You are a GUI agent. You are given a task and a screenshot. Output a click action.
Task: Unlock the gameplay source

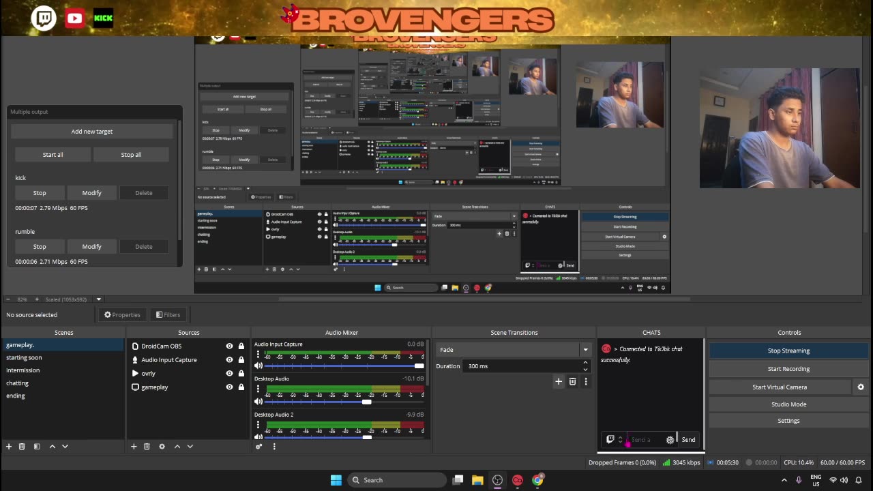[241, 387]
